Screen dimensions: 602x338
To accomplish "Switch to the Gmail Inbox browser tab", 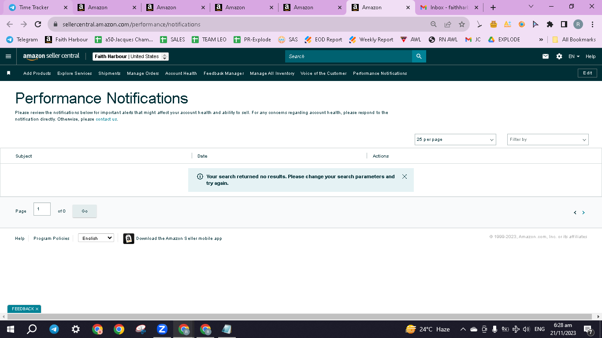I will pos(449,7).
